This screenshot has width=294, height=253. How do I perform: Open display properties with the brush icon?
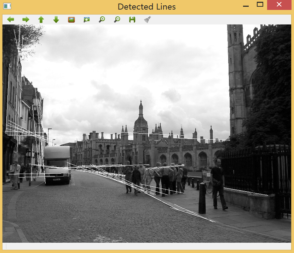148,19
